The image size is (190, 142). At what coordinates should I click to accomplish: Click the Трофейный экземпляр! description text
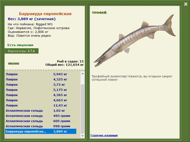[132, 78]
